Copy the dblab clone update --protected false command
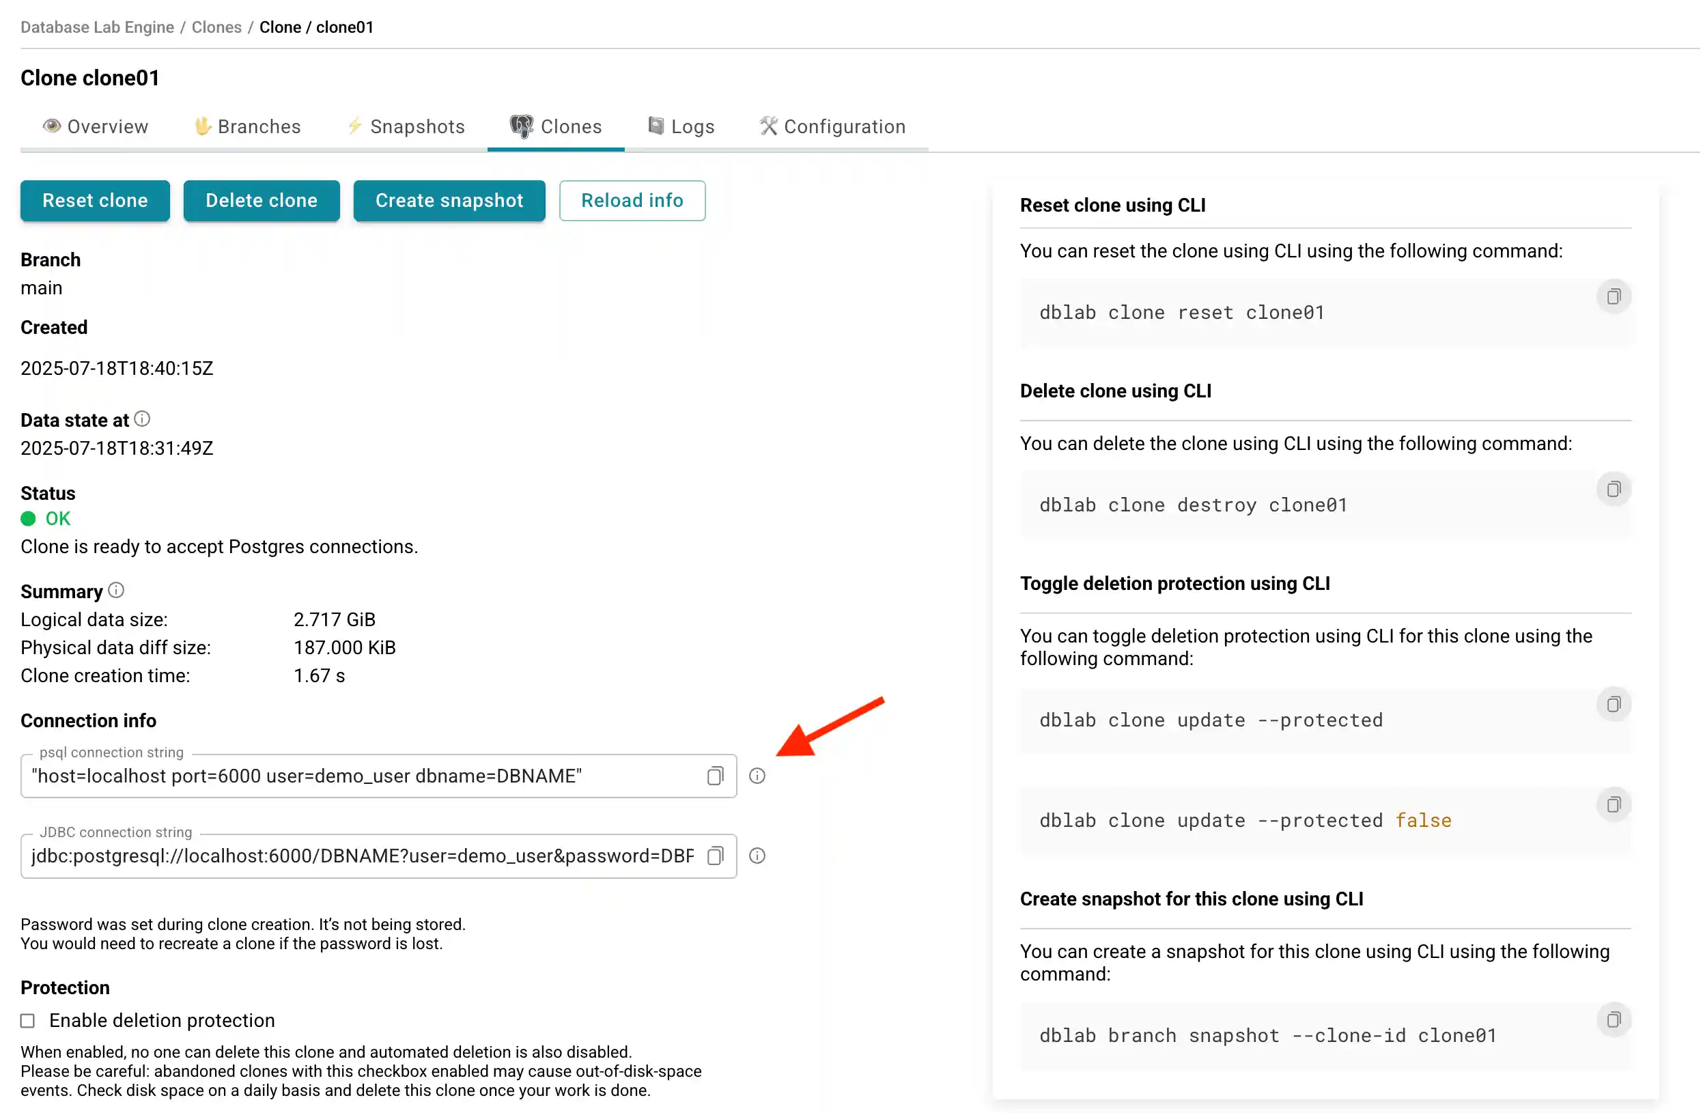This screenshot has width=1703, height=1113. (1614, 804)
